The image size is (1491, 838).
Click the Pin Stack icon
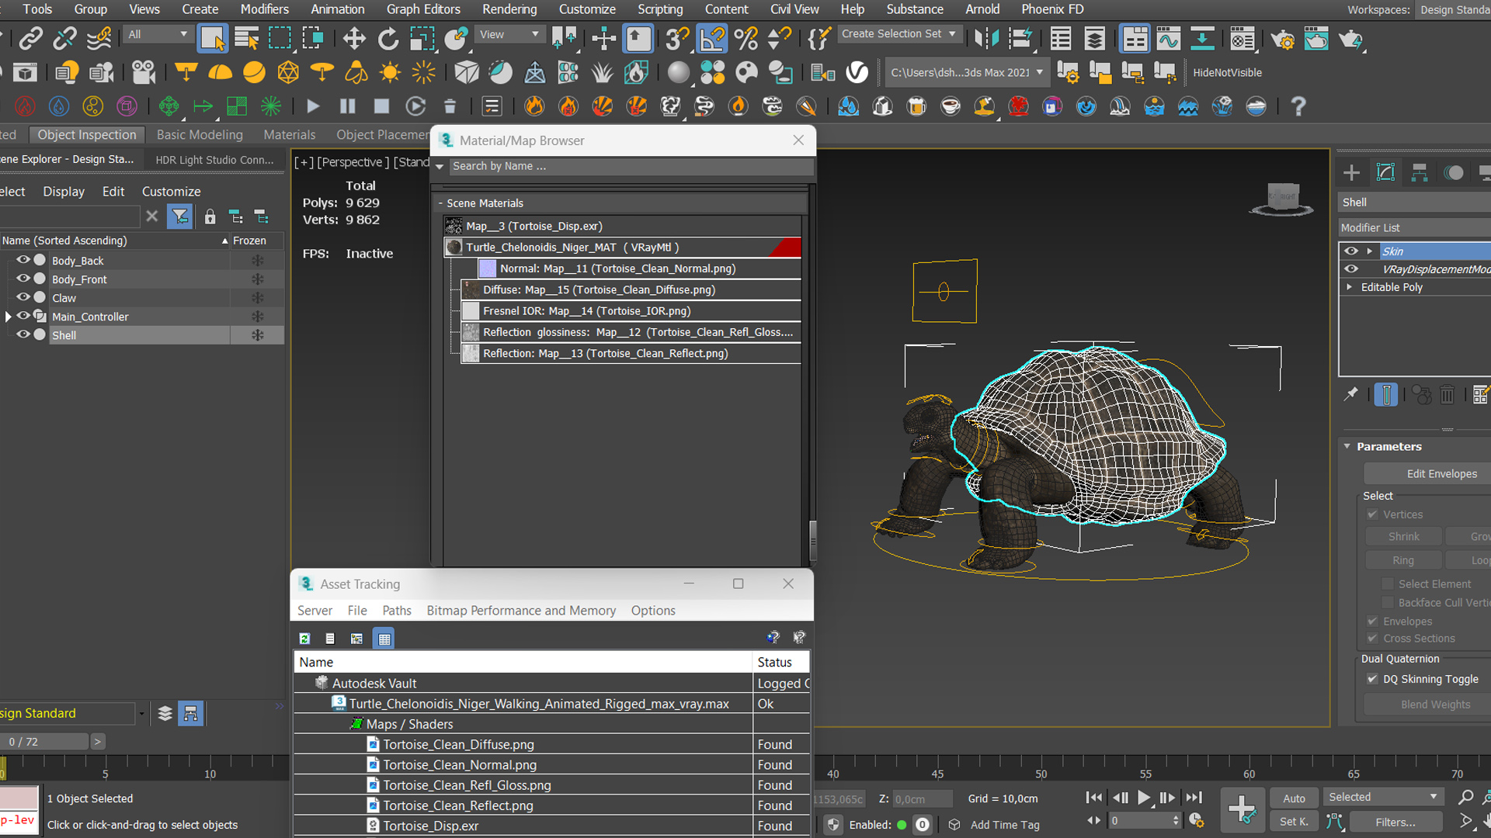coord(1351,394)
